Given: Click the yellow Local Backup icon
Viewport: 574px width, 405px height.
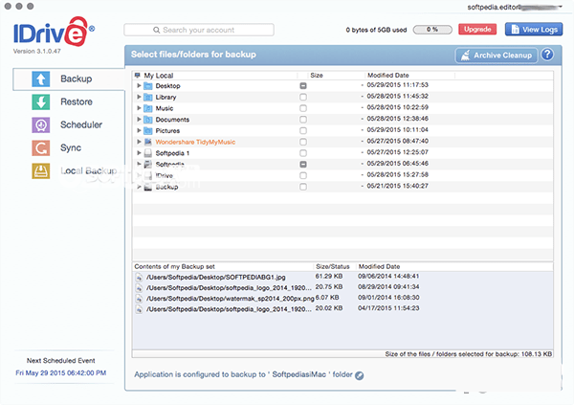Looking at the screenshot, I should [40, 171].
